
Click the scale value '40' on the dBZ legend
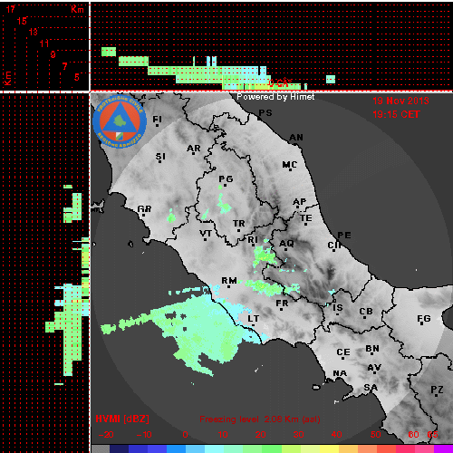[x=336, y=435]
